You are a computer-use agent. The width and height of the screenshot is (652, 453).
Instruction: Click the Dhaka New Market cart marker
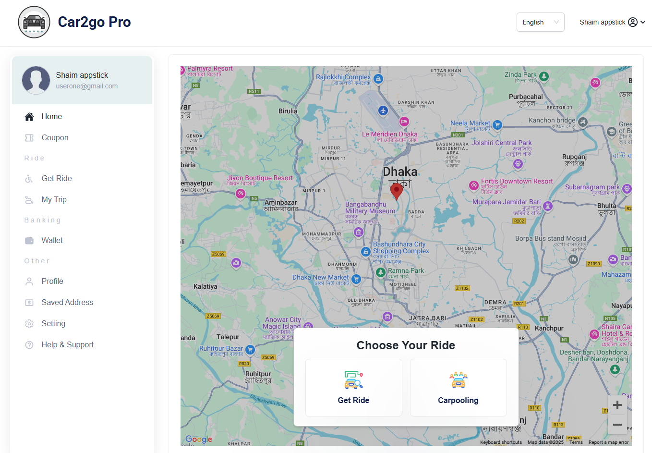pos(356,279)
